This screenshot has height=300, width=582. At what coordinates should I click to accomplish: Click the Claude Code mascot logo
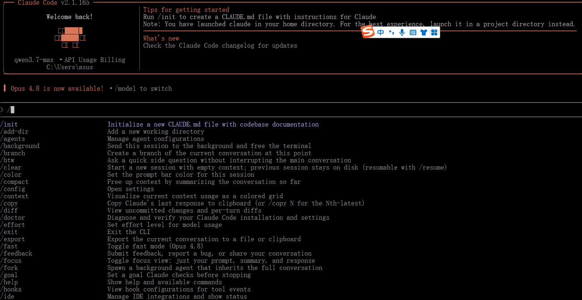coord(70,38)
